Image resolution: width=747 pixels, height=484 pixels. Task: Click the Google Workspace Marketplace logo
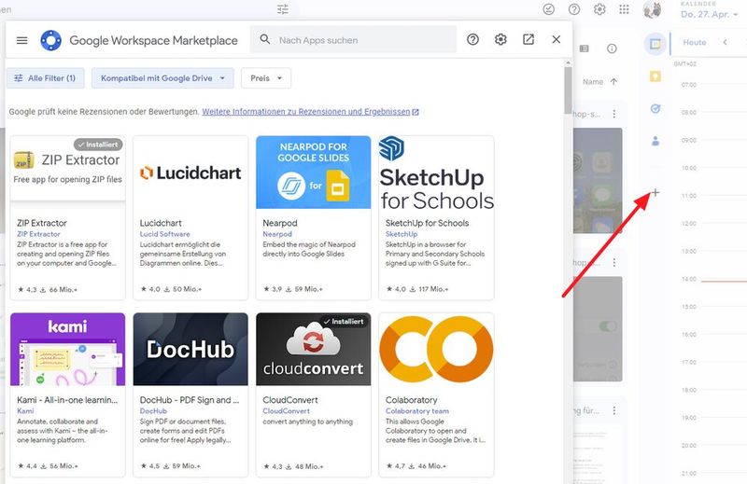coord(51,40)
